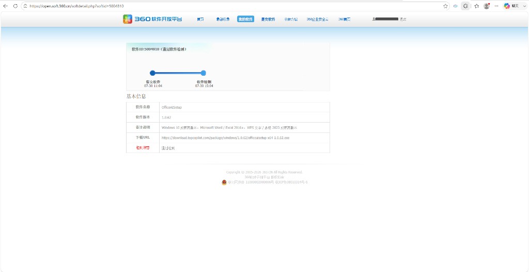Click the 下载URL row label
Screen dimensions: 529x272
tap(143, 138)
